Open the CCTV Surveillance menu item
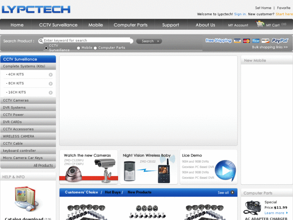293x220 pixels. coord(58,25)
